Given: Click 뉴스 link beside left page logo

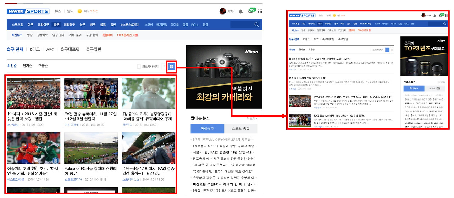Looking at the screenshot, I should (x=58, y=11).
